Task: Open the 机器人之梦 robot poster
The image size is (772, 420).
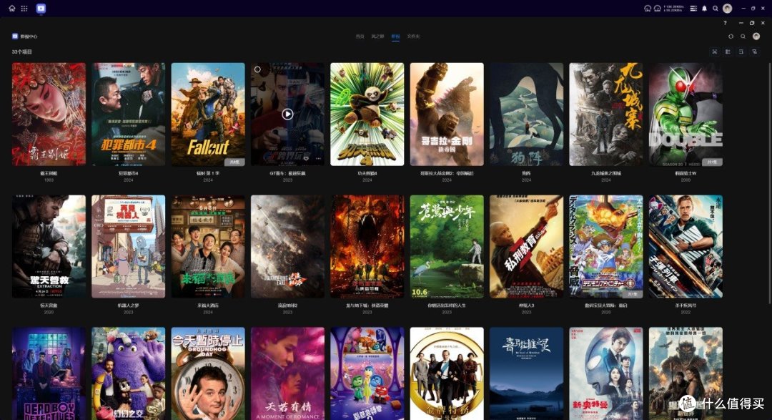Action: 129,246
